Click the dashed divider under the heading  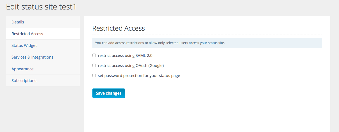(207, 35)
